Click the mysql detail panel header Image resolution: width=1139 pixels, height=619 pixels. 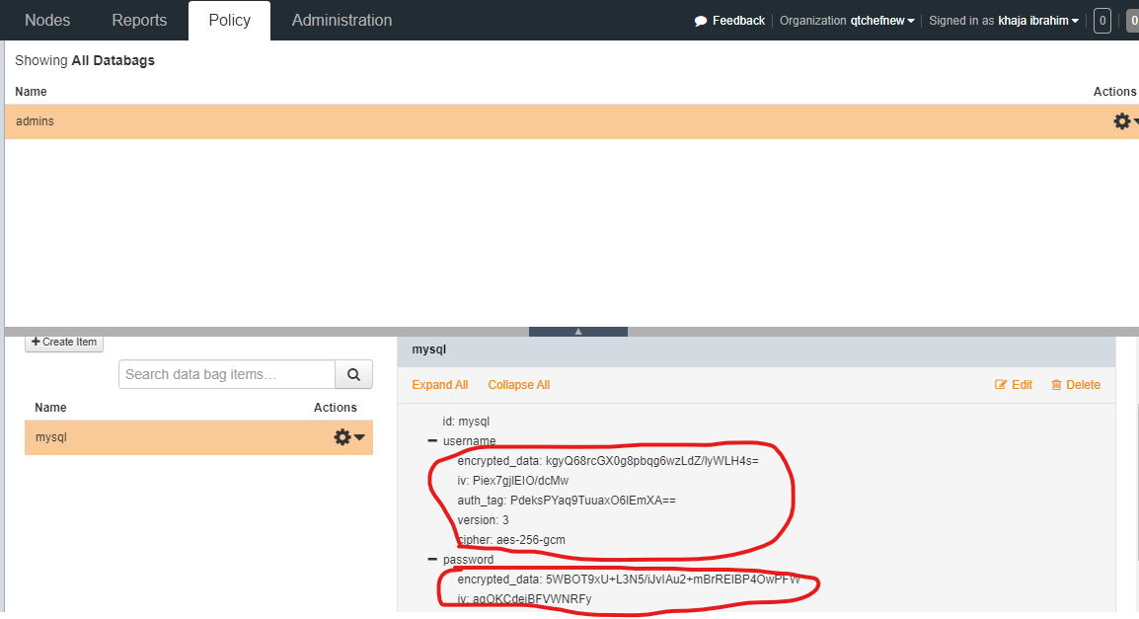pos(756,349)
